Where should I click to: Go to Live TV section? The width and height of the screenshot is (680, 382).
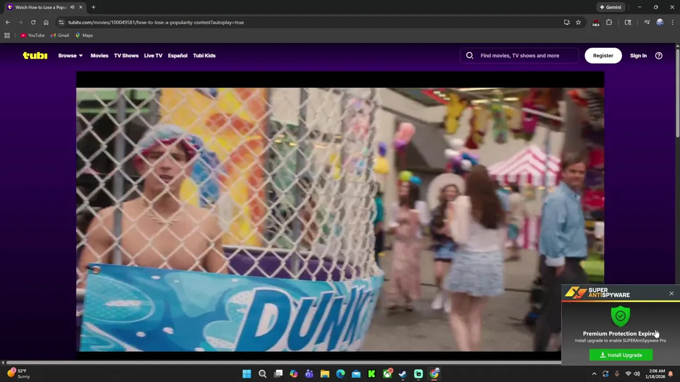pyautogui.click(x=153, y=55)
